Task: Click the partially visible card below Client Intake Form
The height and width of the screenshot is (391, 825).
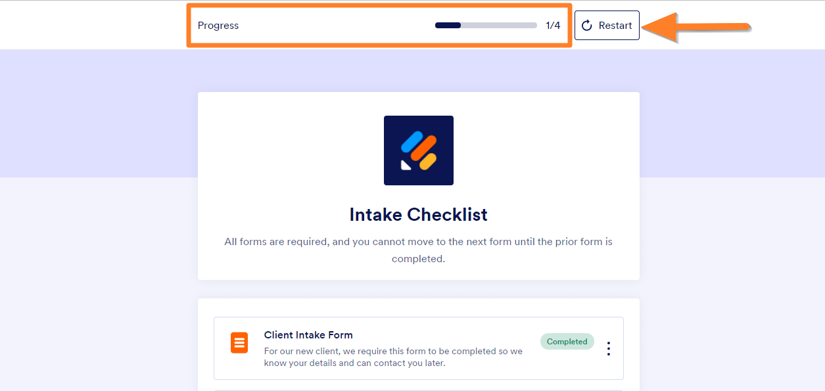Action: tap(419, 390)
